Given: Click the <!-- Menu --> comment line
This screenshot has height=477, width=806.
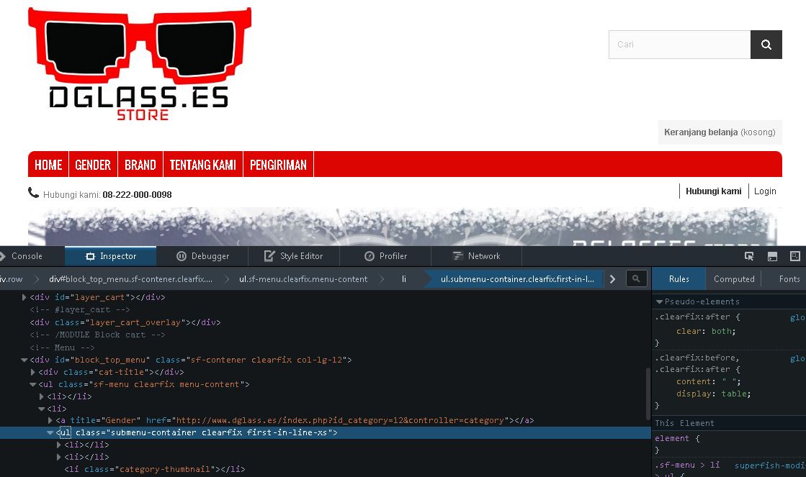Looking at the screenshot, I should [x=62, y=347].
